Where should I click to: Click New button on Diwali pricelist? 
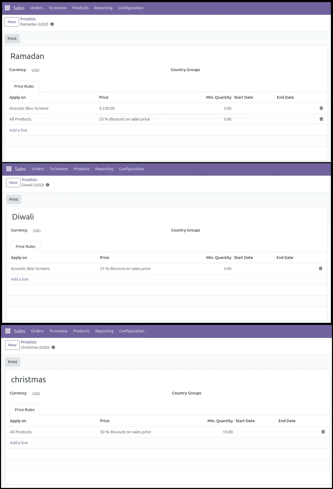pyautogui.click(x=13, y=183)
